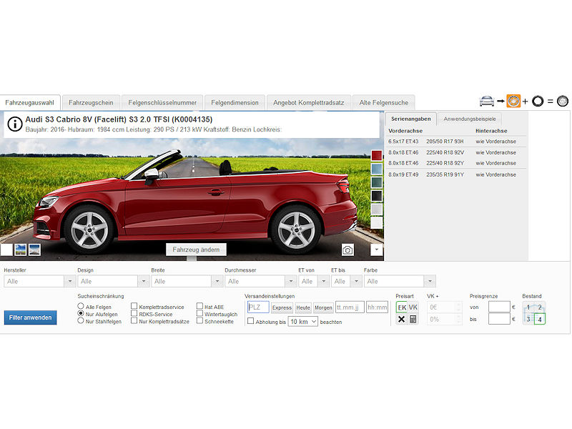Choose the blue sky road background thumbnail
This screenshot has width=572, height=429.
pyautogui.click(x=34, y=250)
